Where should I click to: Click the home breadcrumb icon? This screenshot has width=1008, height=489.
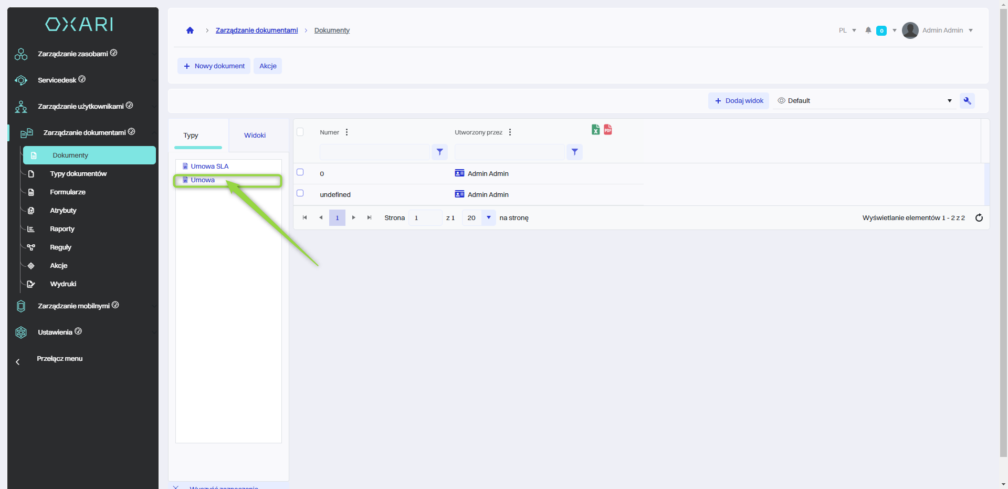(190, 30)
